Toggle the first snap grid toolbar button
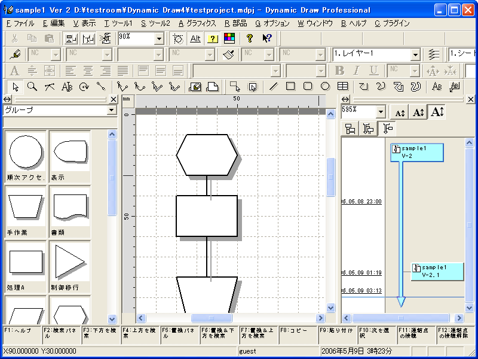The image size is (478, 359). (71, 38)
